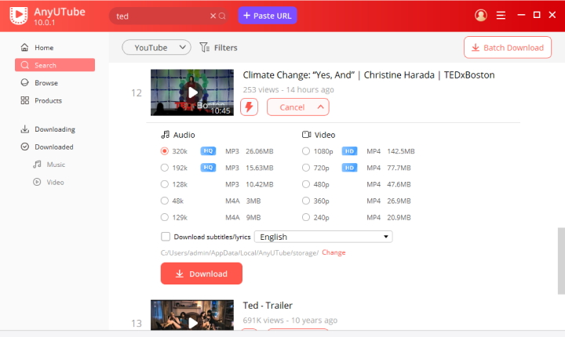Image resolution: width=565 pixels, height=337 pixels.
Task: Play the Ted - Trailer thumbnail
Action: [x=192, y=315]
